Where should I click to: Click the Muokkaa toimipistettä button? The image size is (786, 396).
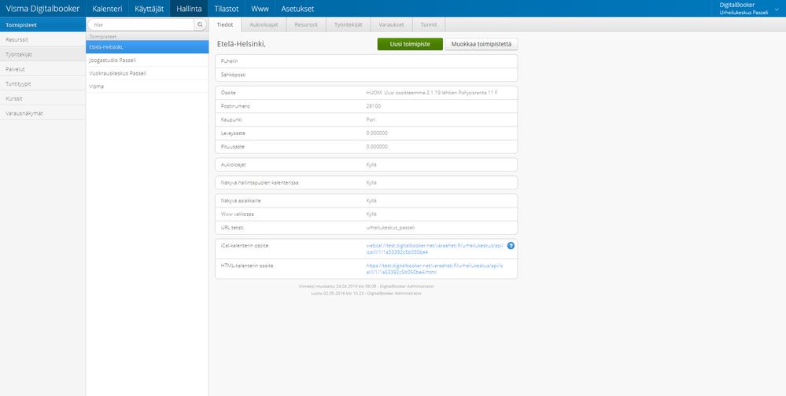[482, 44]
